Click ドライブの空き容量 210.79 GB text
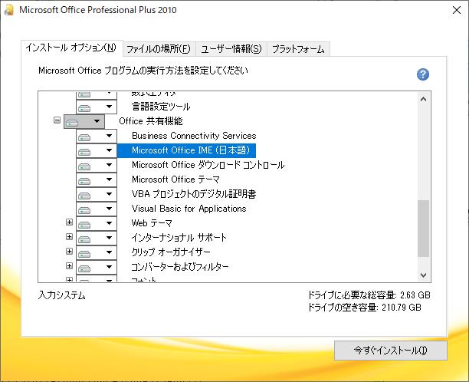Viewport: 469px width, 382px height. 365,308
